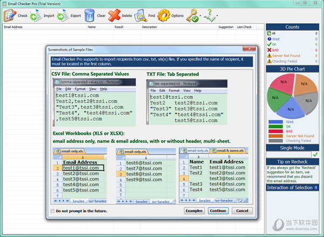Click the CSV notepad sample screenshot
This screenshot has height=237, width=324.
coord(94,102)
